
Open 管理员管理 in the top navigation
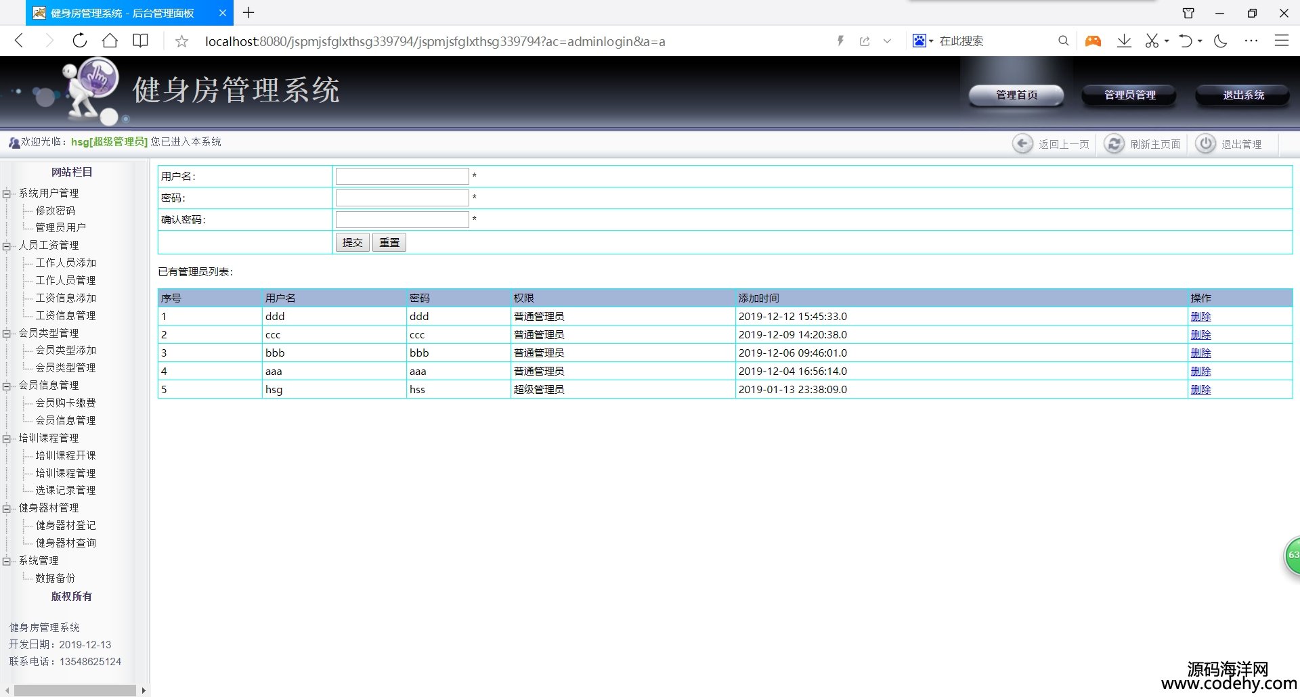pyautogui.click(x=1129, y=95)
